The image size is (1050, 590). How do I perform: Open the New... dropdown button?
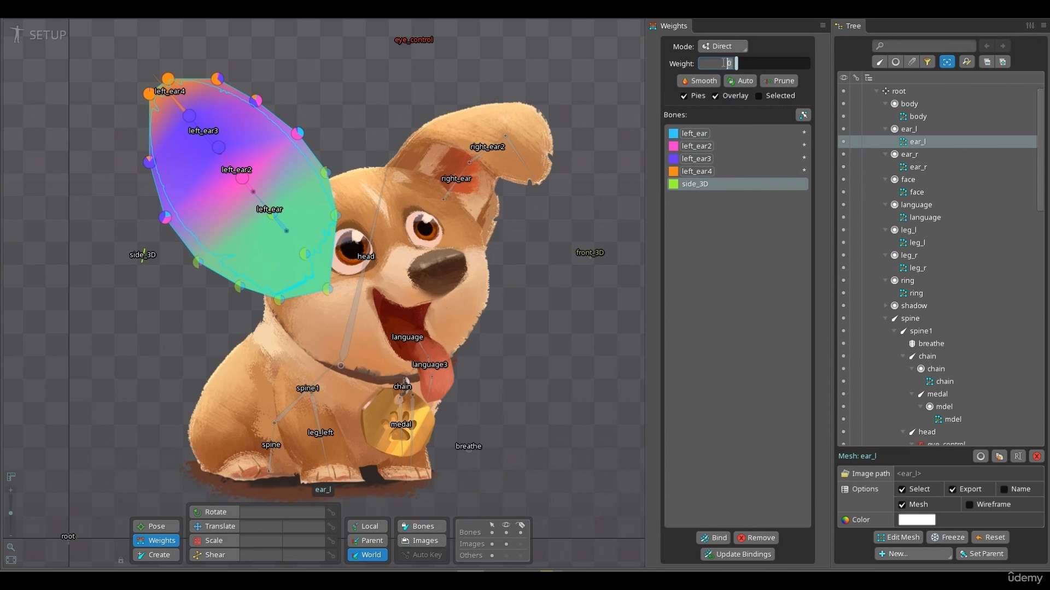point(913,554)
